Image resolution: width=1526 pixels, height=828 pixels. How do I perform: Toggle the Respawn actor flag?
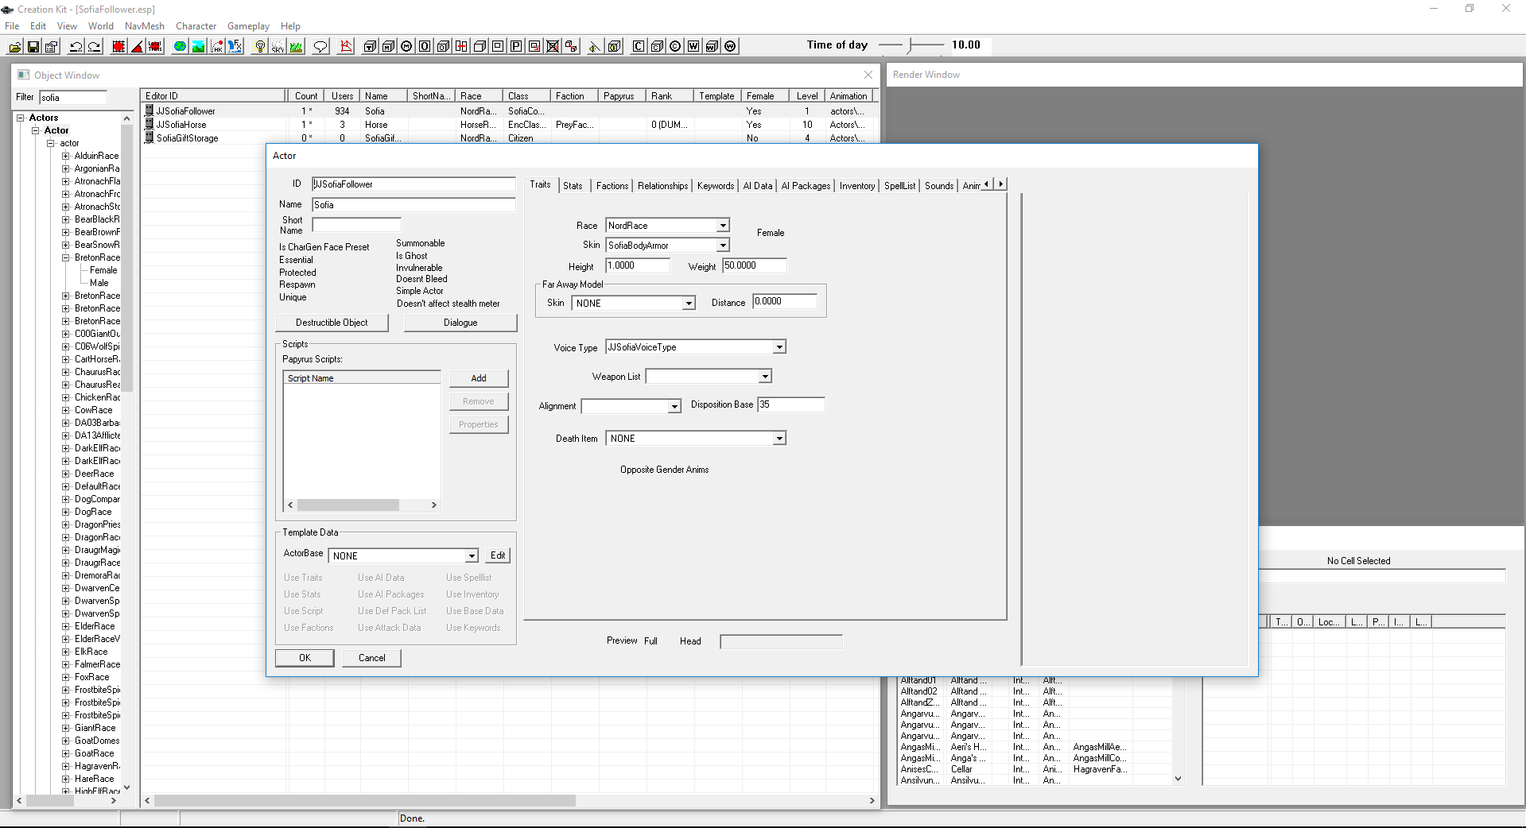point(297,284)
